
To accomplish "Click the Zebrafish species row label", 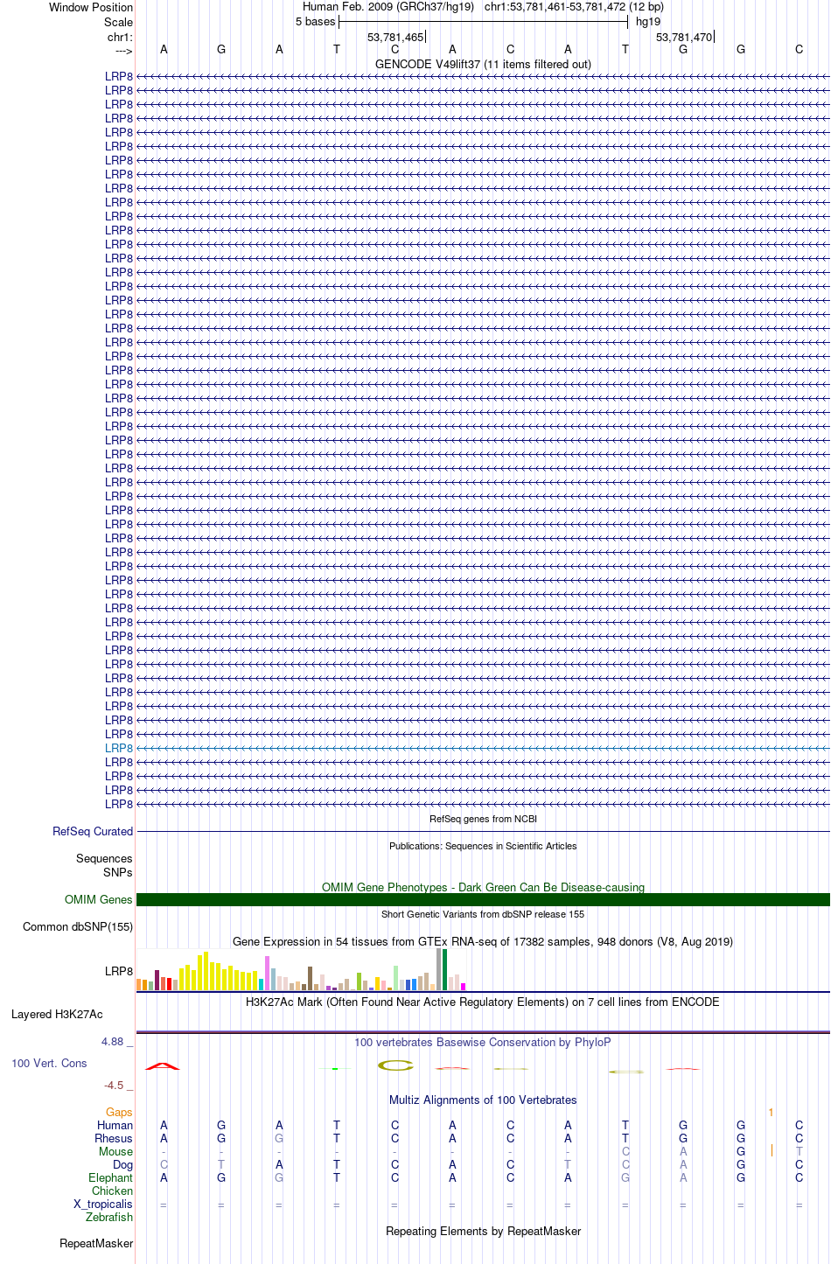I will coord(109,1217).
